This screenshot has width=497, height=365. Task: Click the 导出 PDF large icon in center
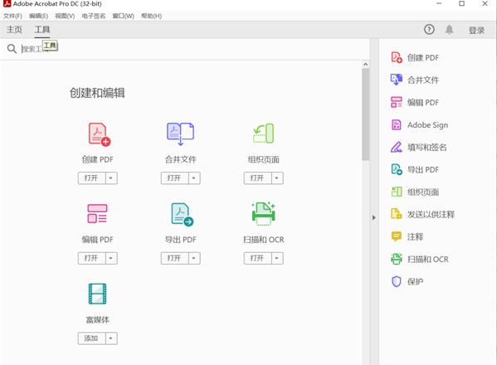[182, 215]
